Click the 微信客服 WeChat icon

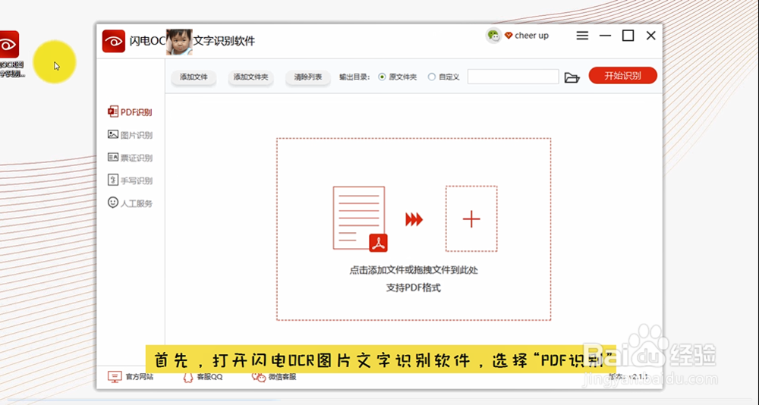[259, 377]
